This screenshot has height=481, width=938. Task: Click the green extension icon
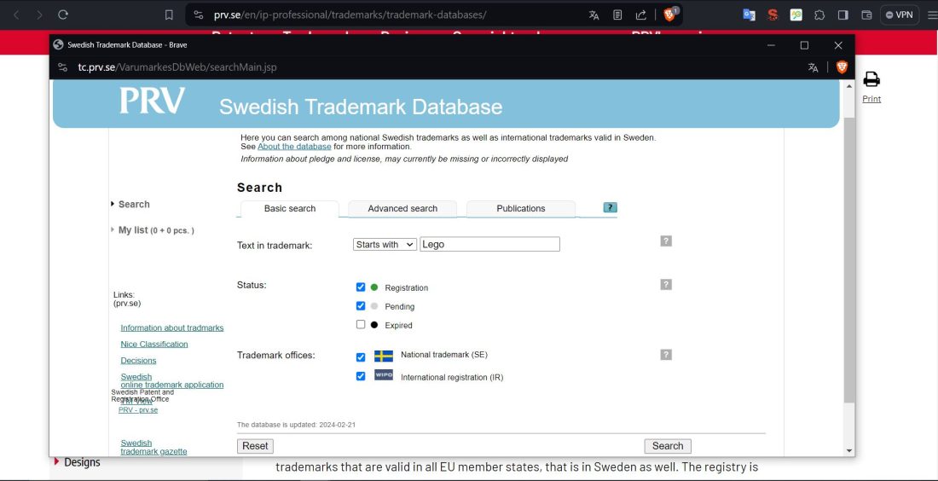pos(796,15)
